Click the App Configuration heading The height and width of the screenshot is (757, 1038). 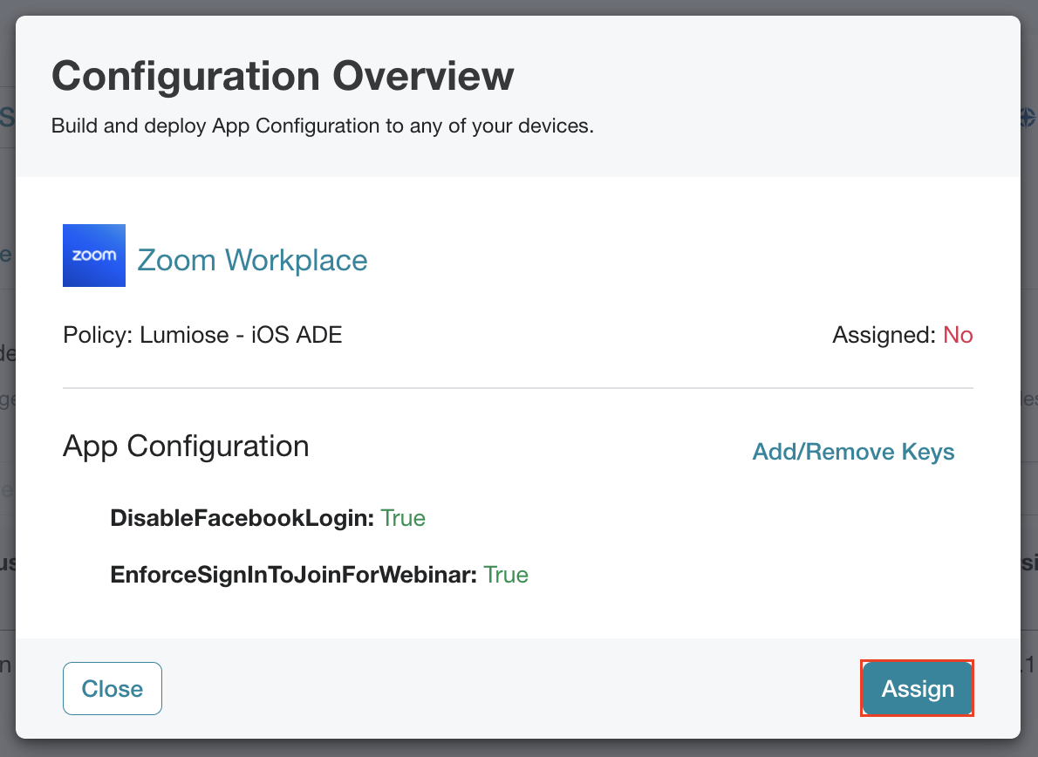pyautogui.click(x=186, y=446)
